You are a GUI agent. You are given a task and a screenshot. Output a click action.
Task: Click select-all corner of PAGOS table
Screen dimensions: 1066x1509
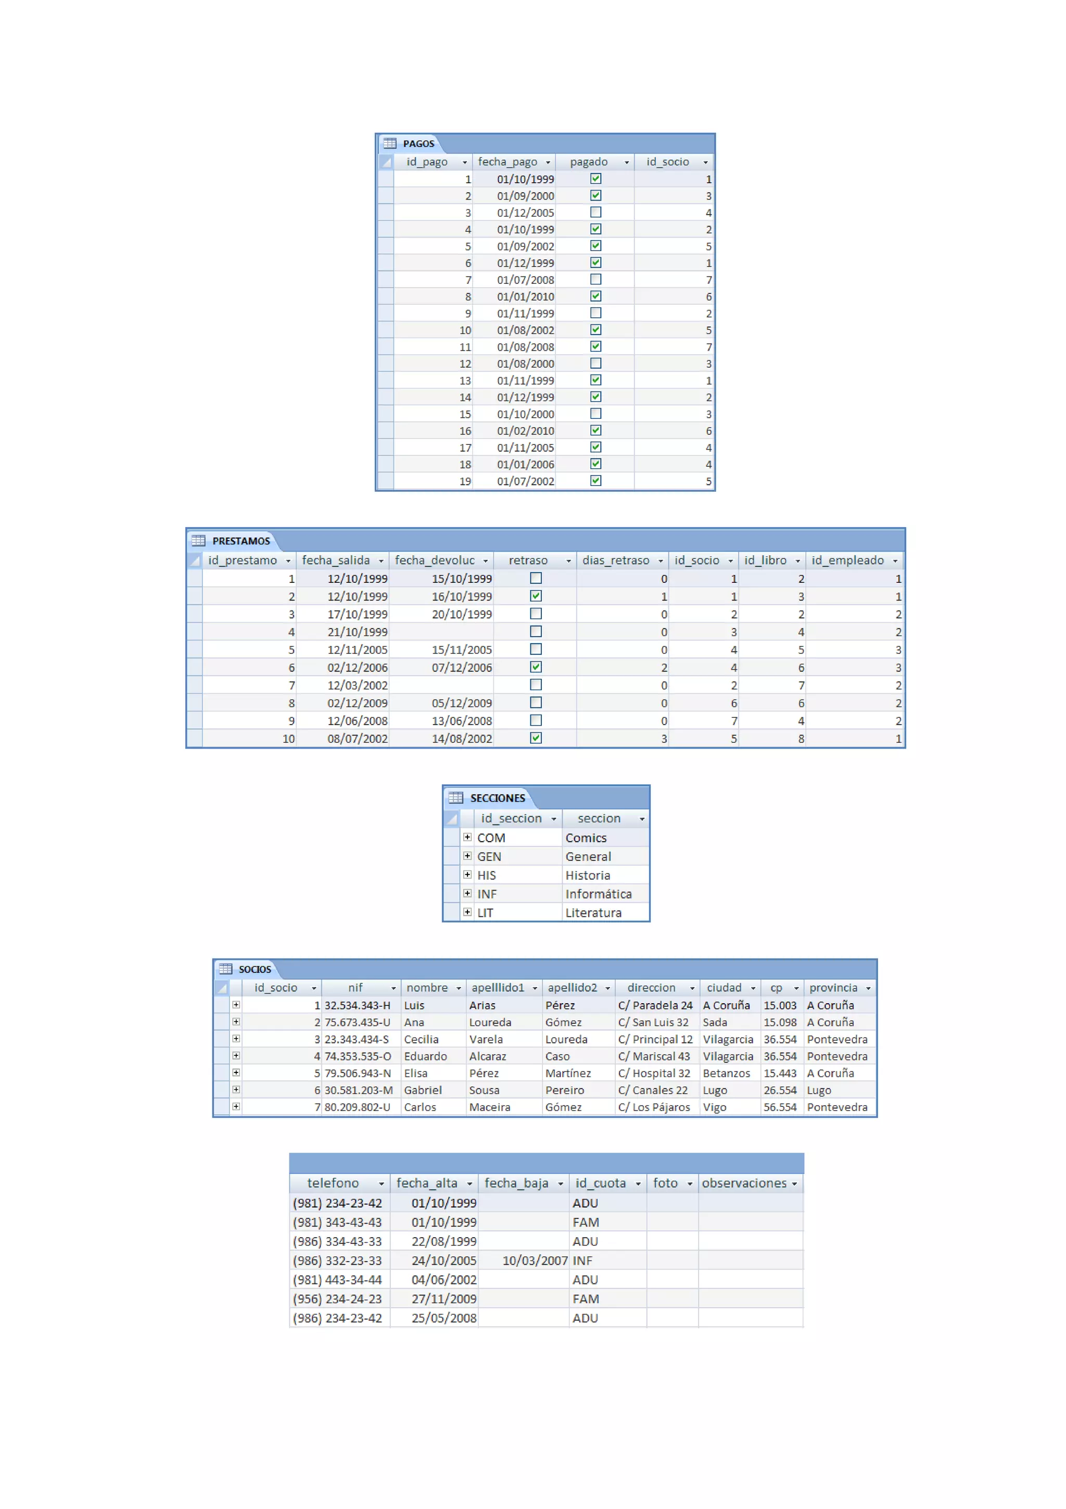point(386,161)
